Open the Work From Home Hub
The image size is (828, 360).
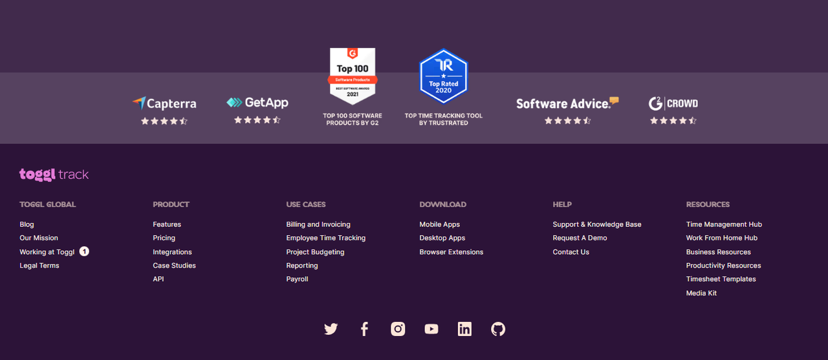722,238
